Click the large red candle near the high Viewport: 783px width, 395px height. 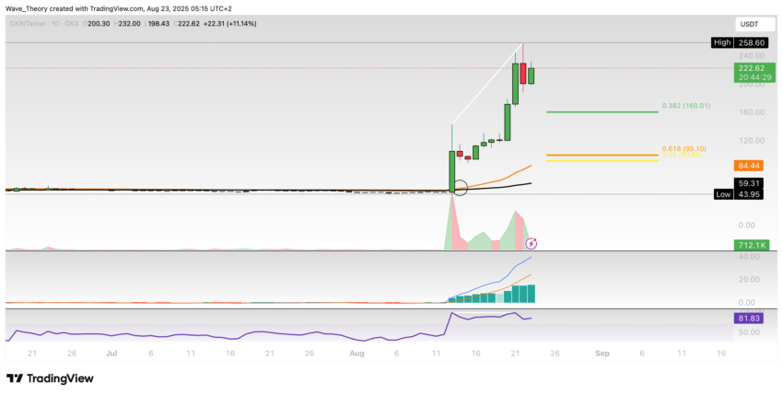pos(523,74)
